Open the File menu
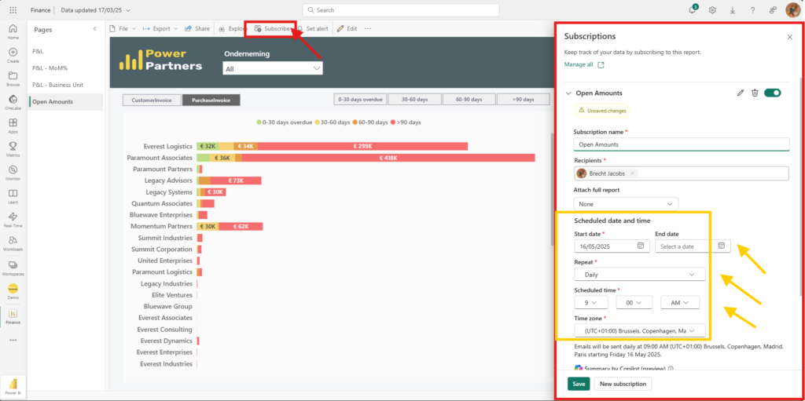805x401 pixels. (x=123, y=29)
